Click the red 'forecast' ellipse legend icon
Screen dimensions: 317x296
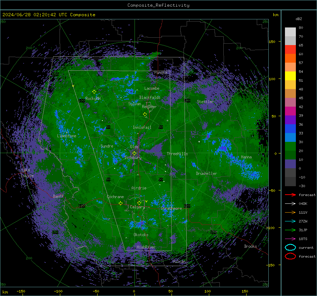290,256
